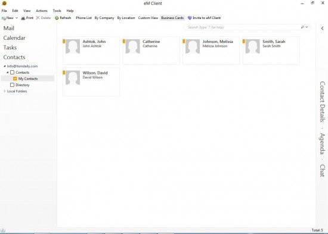This screenshot has height=234, width=328.
Task: Switch to By Location view
Action: 126,18
